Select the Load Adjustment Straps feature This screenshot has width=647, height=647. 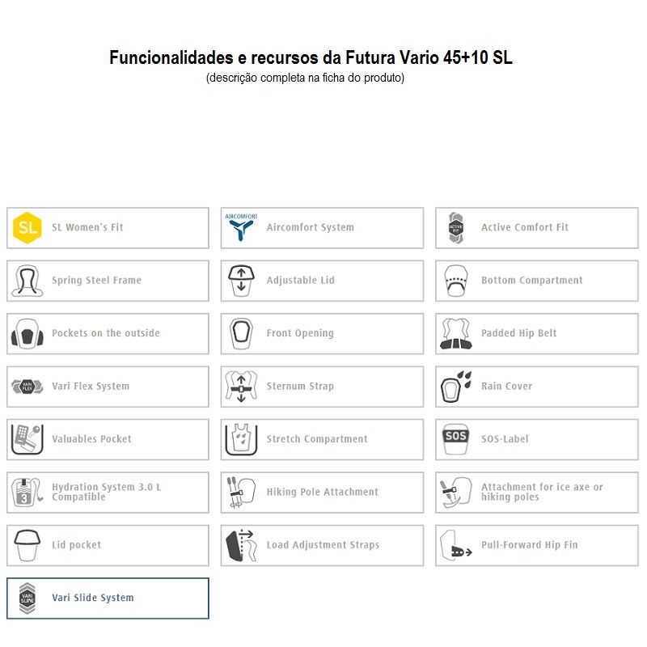pos(322,545)
